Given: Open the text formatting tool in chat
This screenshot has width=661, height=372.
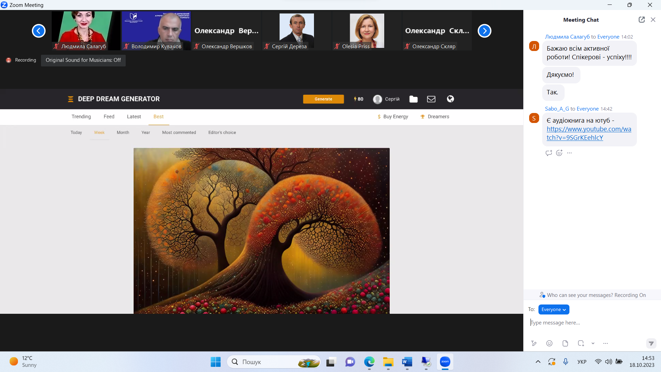Looking at the screenshot, I should coord(534,343).
